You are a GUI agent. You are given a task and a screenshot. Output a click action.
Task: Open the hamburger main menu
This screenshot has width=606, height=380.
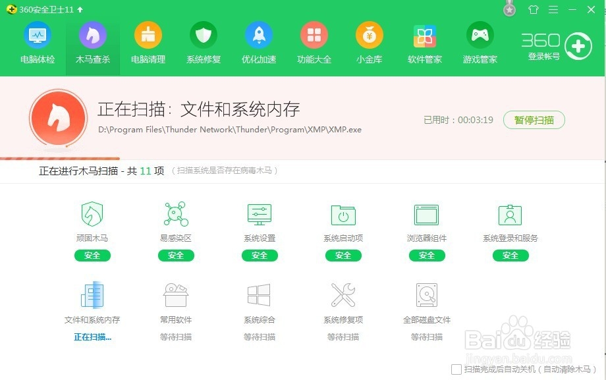coord(554,10)
